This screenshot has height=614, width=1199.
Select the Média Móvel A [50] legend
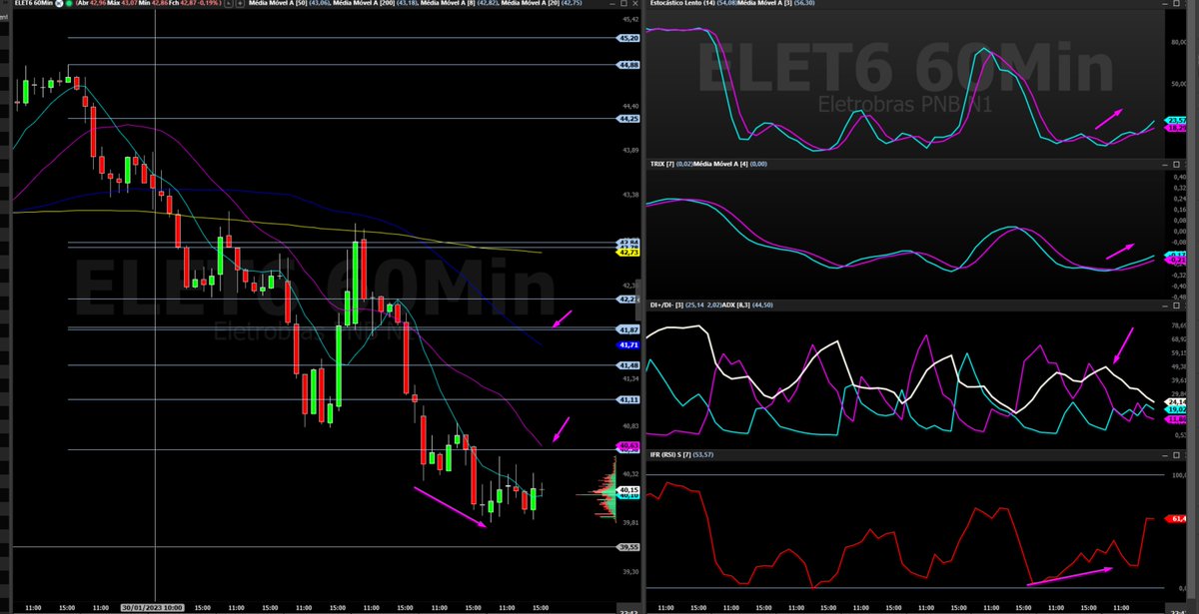[278, 3]
